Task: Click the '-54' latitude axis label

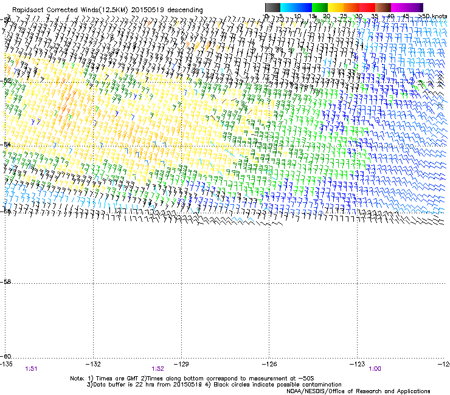Action: 5,144
